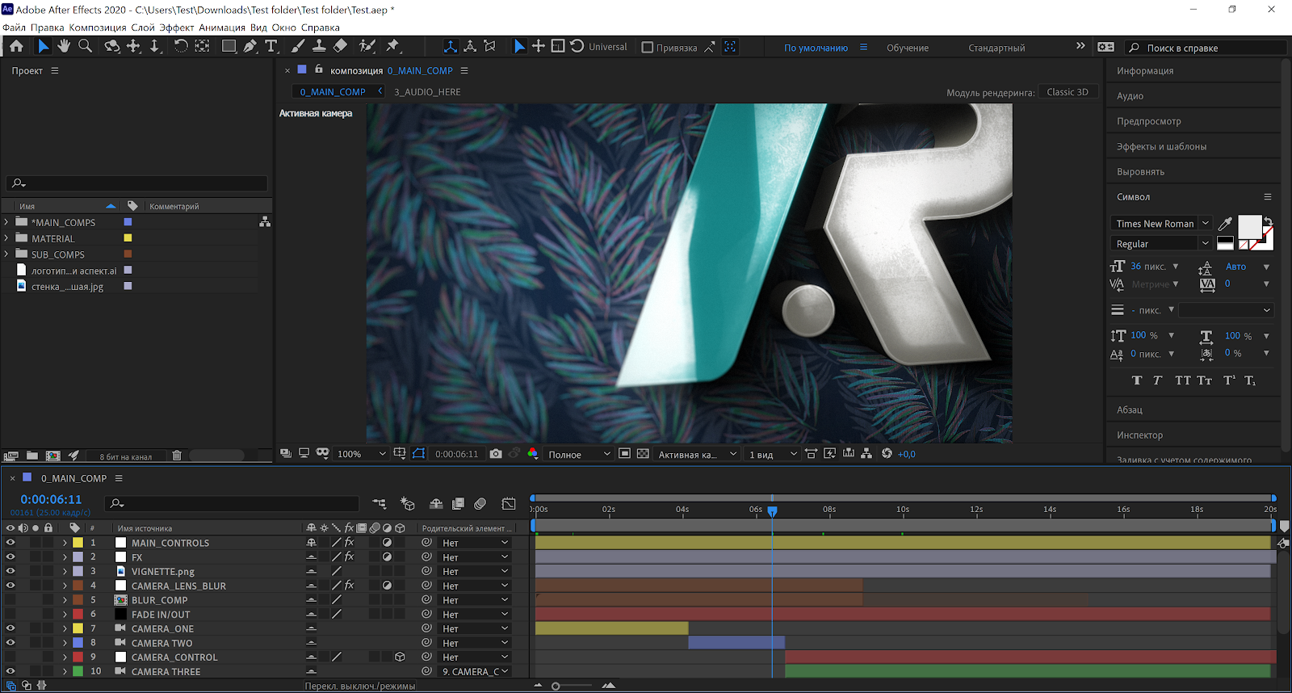Switch to the 3_AUDIO_HERE tab

tap(427, 92)
